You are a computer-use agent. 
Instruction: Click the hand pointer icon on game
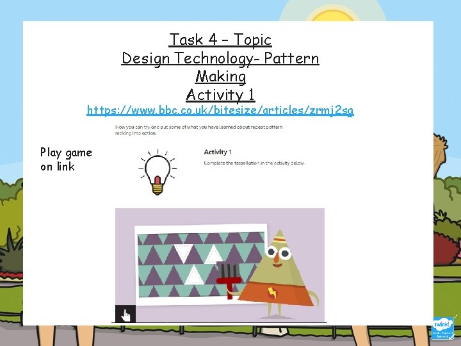125,313
